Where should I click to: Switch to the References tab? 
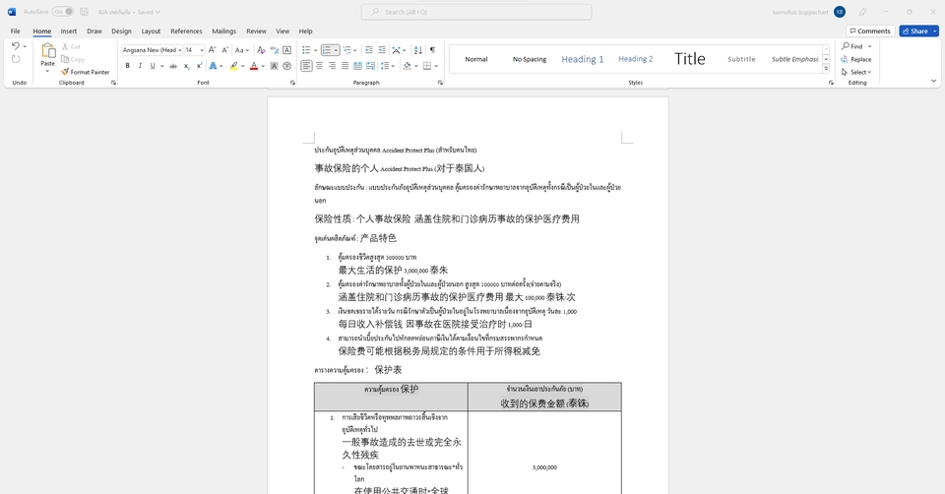pyautogui.click(x=186, y=31)
